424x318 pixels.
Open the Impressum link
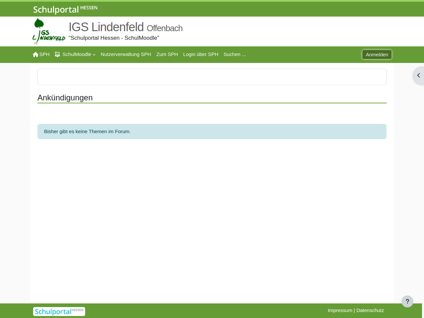pyautogui.click(x=340, y=310)
